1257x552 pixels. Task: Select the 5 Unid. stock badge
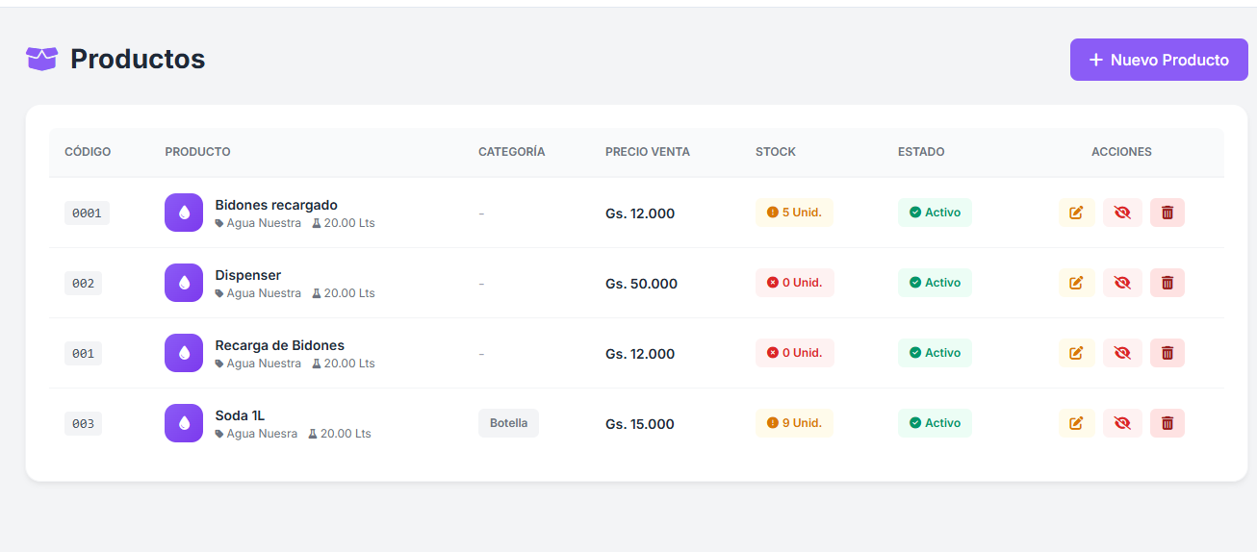tap(794, 213)
